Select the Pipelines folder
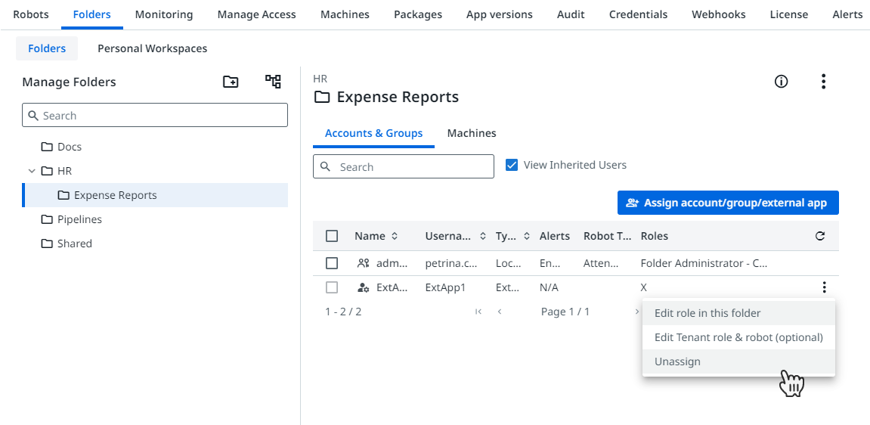Viewport: 870px width, 425px height. click(79, 219)
